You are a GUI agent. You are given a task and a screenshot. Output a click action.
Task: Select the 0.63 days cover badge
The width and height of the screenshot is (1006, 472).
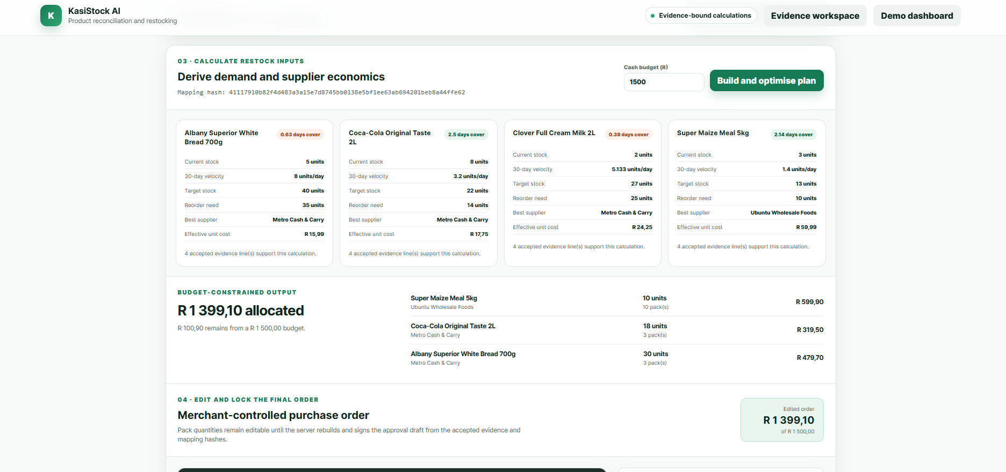point(300,135)
